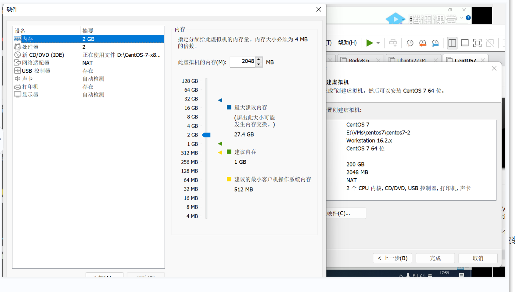Toggle thumbnail bar view icon

pyautogui.click(x=465, y=43)
